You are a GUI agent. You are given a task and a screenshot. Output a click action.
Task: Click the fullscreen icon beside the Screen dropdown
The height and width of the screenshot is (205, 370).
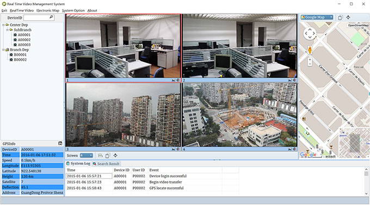115,156
